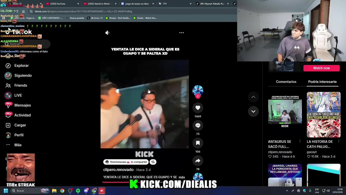The height and width of the screenshot is (195, 346).
Task: Open the Marisel Linares video thumbnail
Action: (285, 175)
